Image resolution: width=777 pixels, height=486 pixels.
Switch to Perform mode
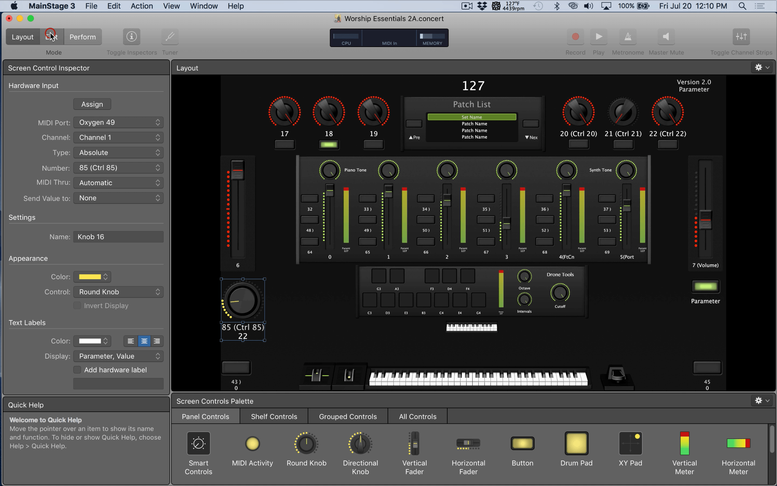(83, 37)
